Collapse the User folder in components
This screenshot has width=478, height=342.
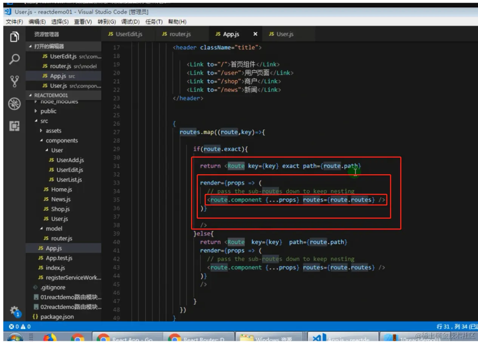click(x=63, y=150)
